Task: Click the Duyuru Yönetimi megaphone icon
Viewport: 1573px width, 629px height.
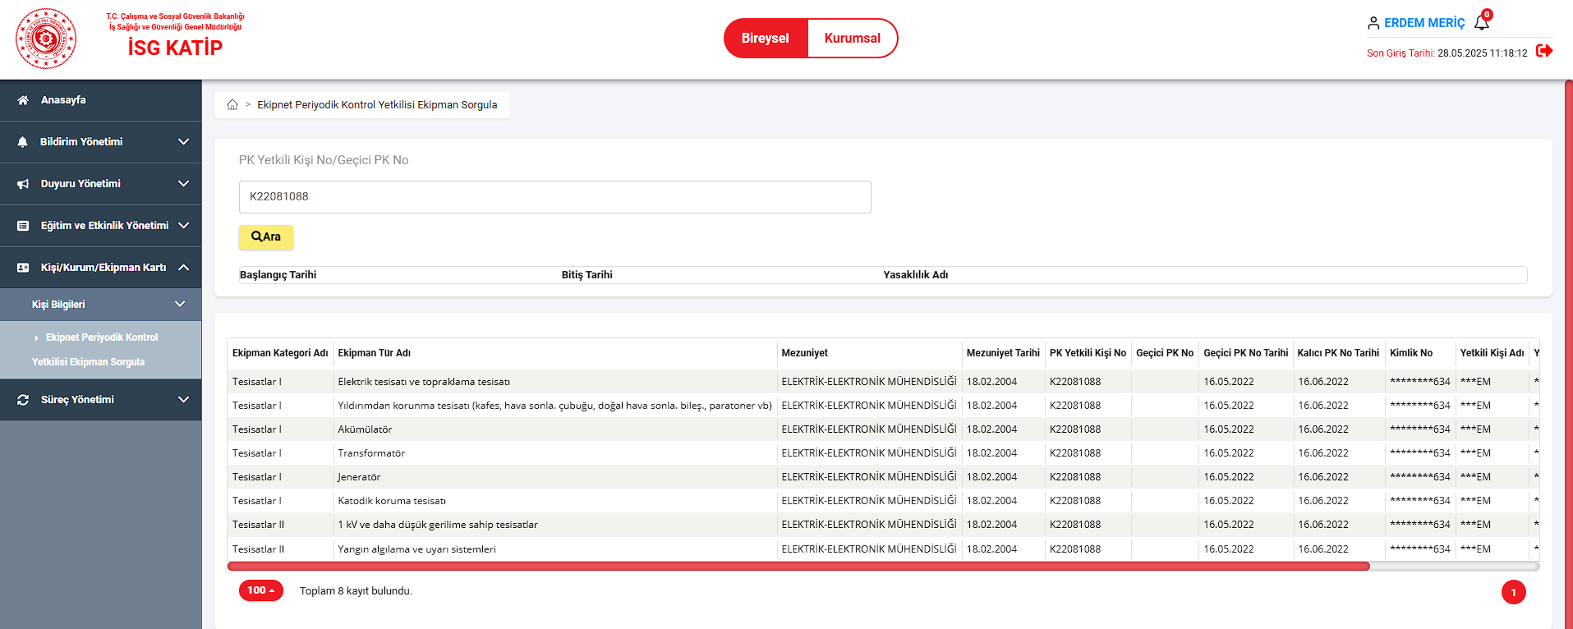Action: click(23, 184)
